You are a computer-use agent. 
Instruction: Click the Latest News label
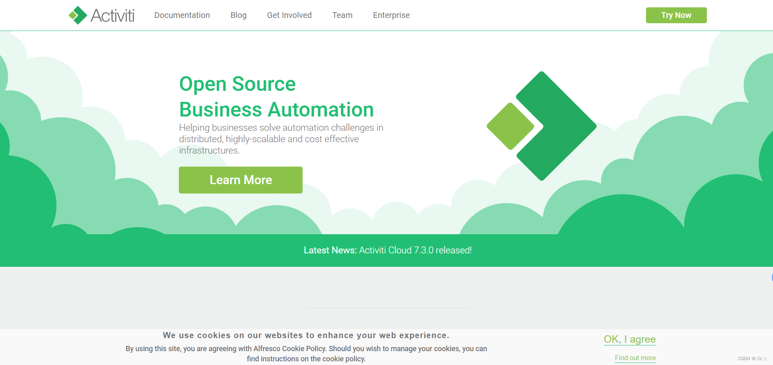pos(330,250)
